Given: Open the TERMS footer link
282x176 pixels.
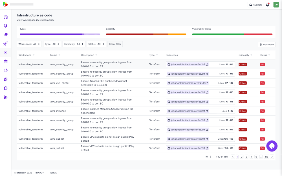Looking at the screenshot, I should (x=53, y=173).
